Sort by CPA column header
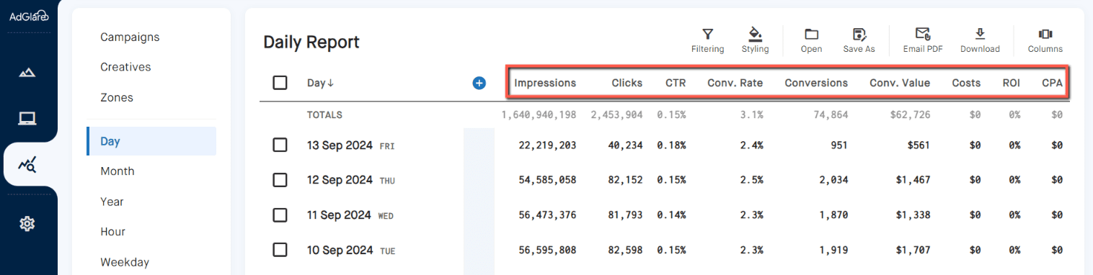Viewport: 1093px width, 275px height. point(1053,83)
